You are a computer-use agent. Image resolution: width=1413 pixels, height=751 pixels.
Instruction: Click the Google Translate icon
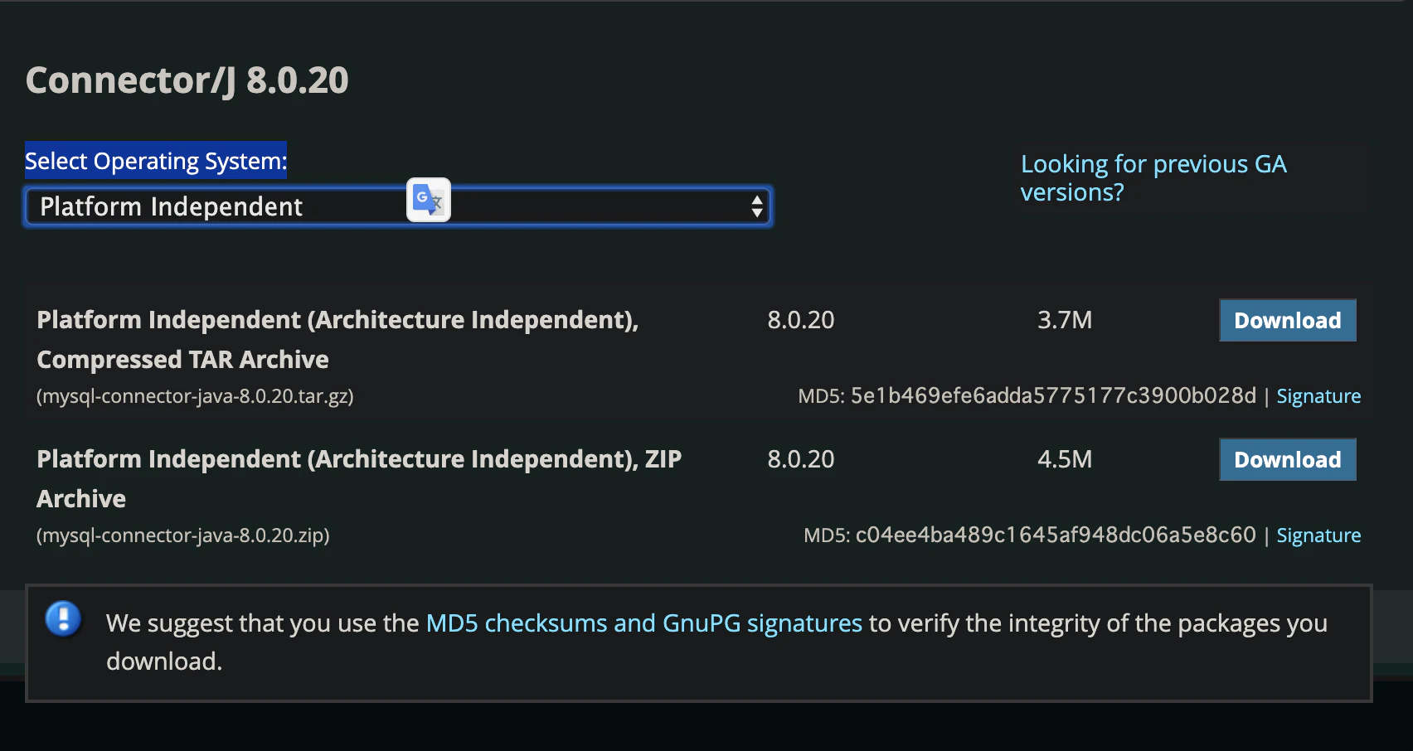(428, 200)
